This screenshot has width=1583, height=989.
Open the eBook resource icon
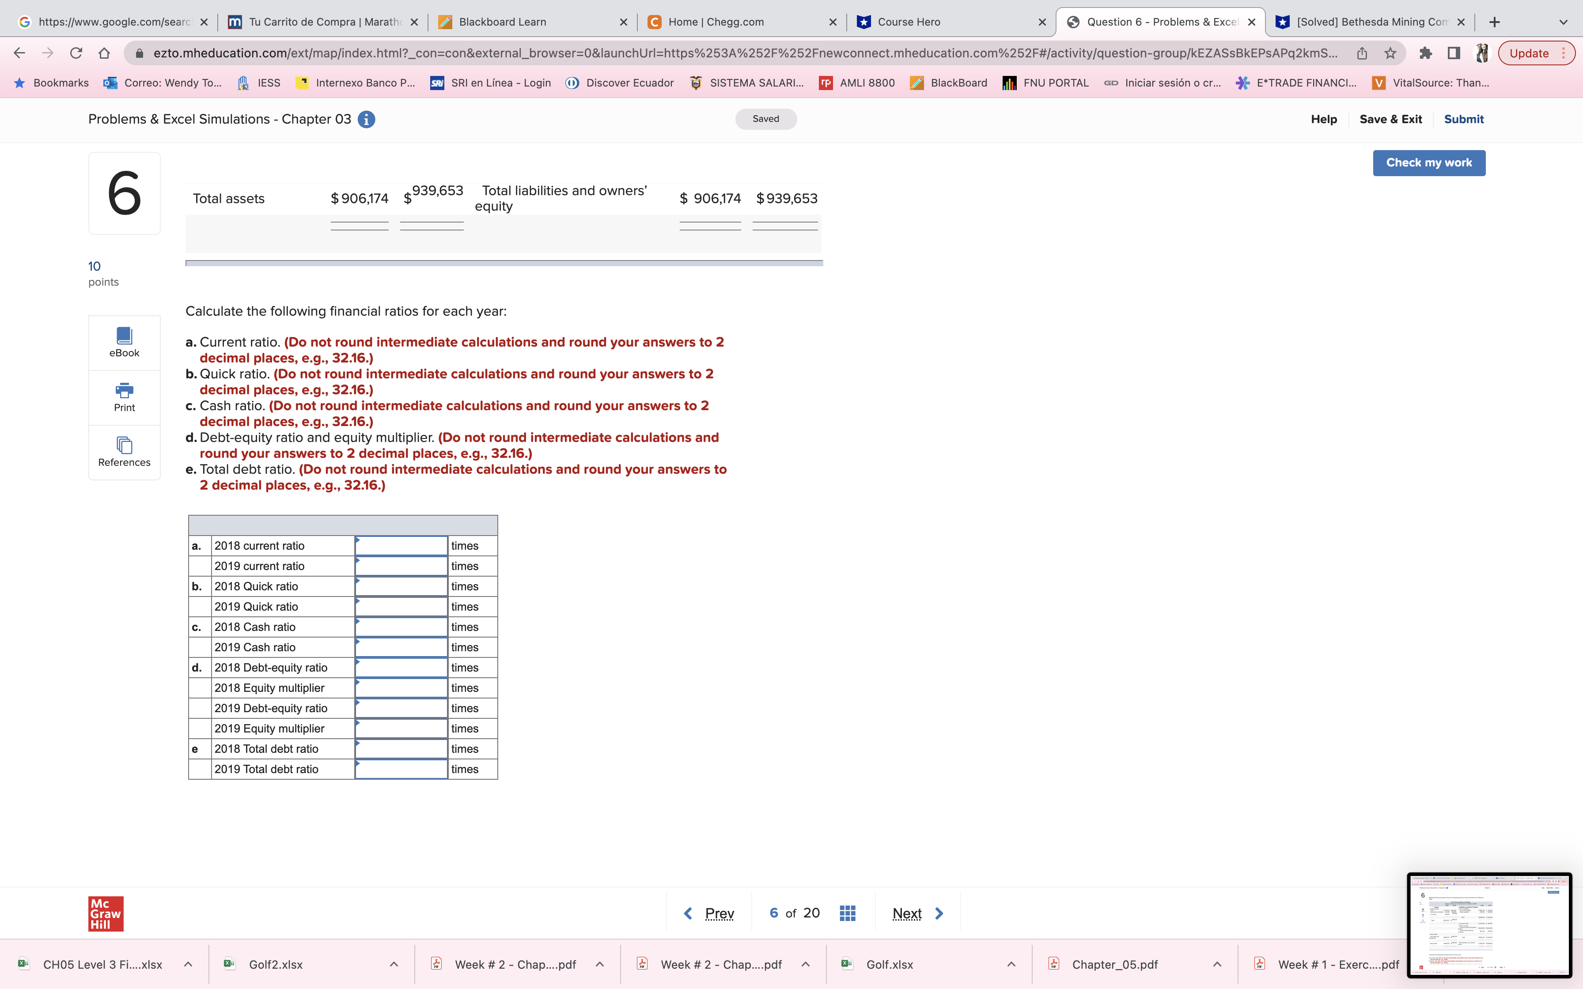tap(124, 342)
